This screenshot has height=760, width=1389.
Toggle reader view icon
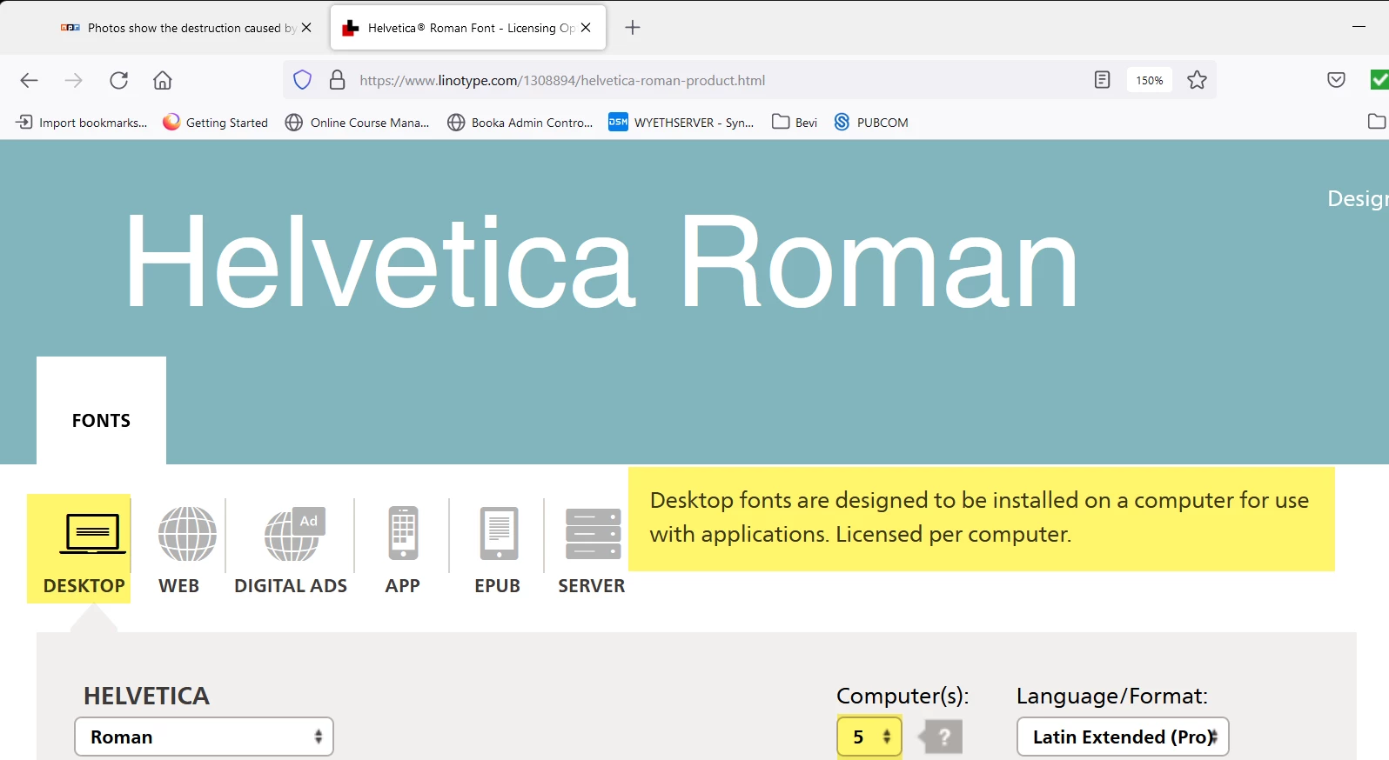coord(1102,81)
